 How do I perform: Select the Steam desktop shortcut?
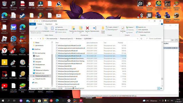22,17
